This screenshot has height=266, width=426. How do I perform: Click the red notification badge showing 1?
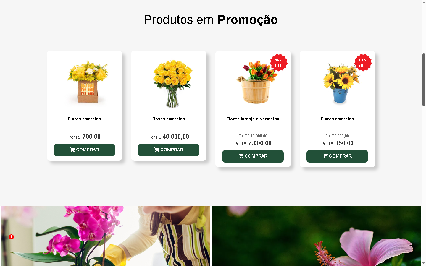pyautogui.click(x=11, y=237)
